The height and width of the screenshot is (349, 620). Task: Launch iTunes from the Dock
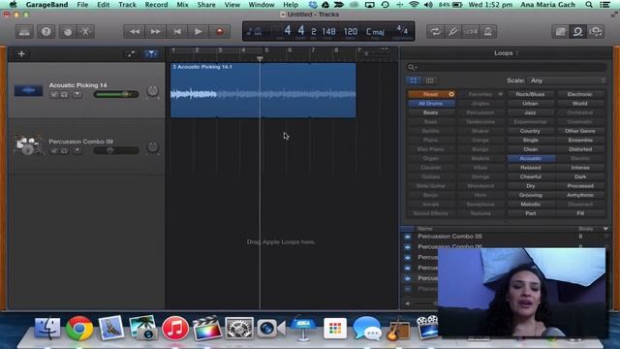pos(175,329)
